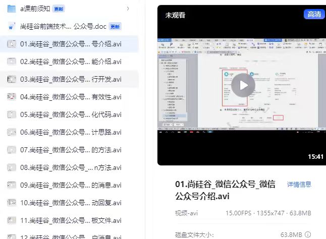Open the a课前须知 folder icon
This screenshot has width=326, height=239.
coord(12,9)
